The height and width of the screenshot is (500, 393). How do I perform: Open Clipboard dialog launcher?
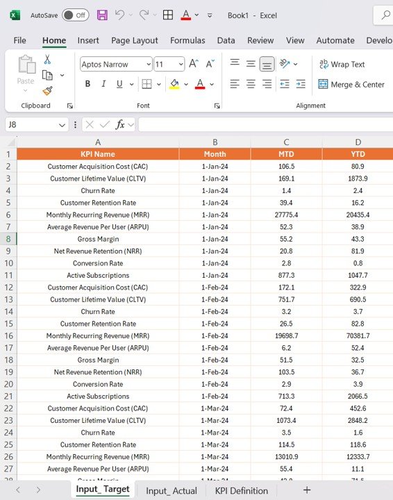point(70,106)
